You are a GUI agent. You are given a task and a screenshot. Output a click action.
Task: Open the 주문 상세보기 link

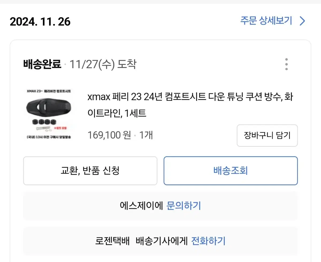pyautogui.click(x=266, y=21)
